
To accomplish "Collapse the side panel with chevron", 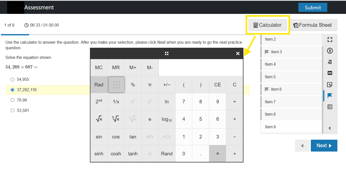I will click(x=330, y=128).
